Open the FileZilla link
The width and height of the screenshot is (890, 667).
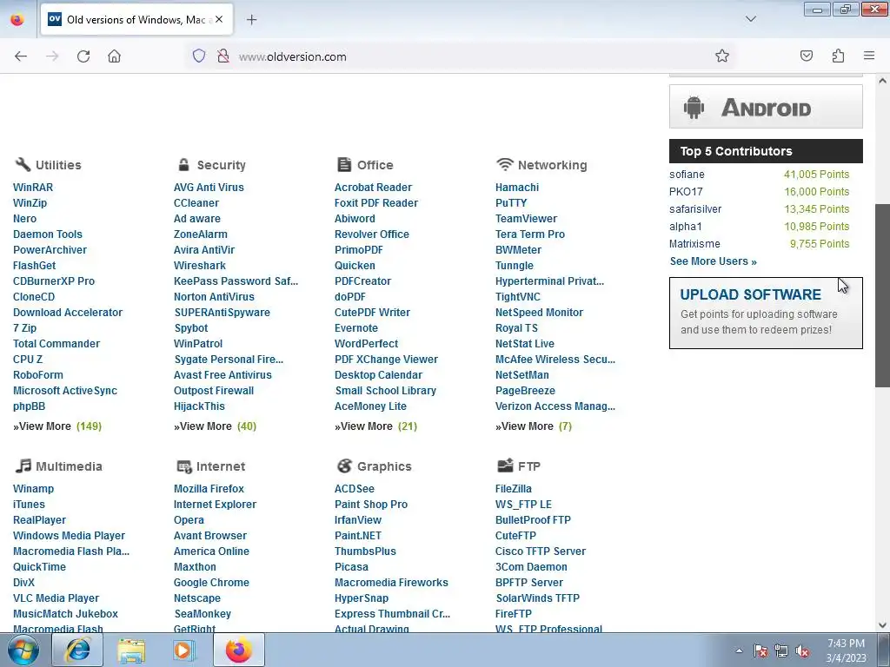click(513, 488)
